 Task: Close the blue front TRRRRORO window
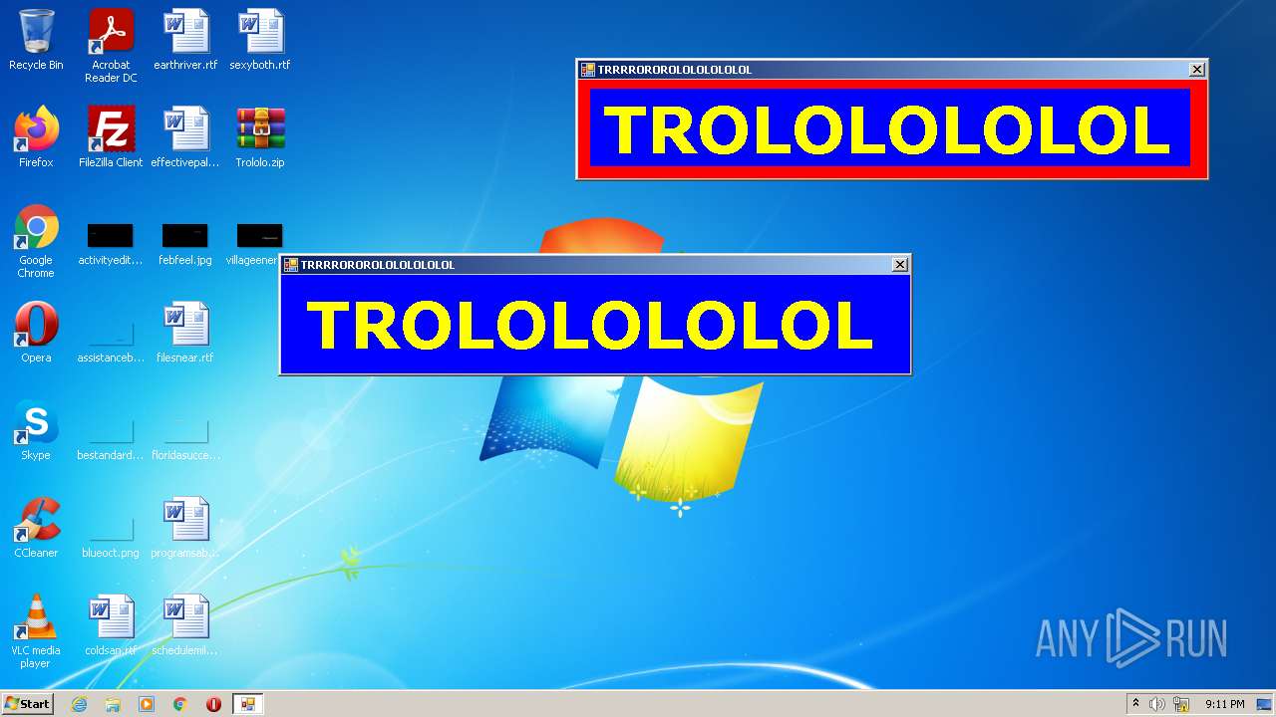(900, 265)
